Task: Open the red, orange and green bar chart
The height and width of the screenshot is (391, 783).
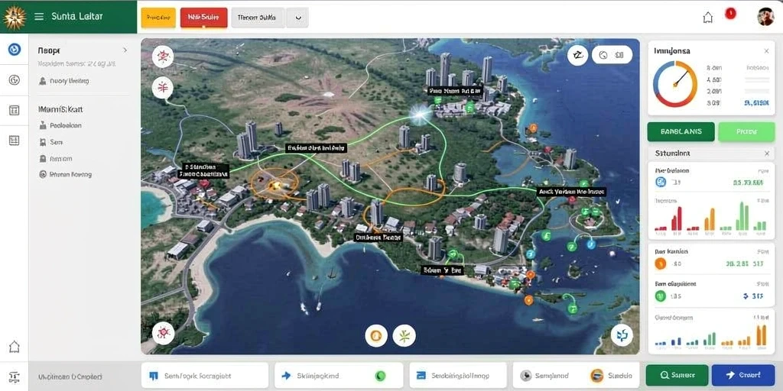Action: click(710, 218)
